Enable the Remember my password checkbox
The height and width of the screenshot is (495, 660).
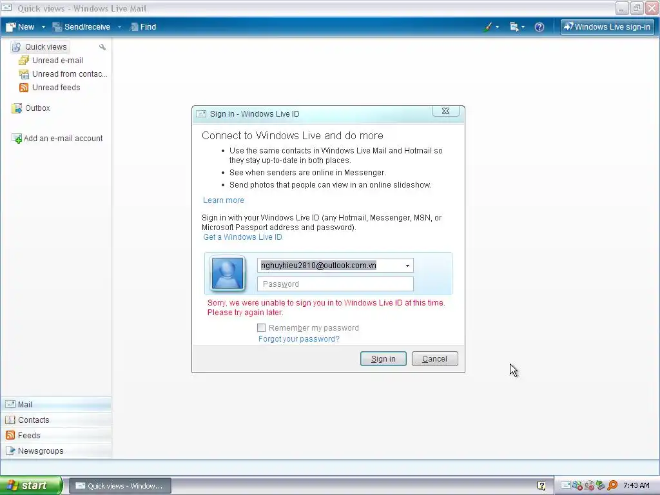pyautogui.click(x=261, y=328)
